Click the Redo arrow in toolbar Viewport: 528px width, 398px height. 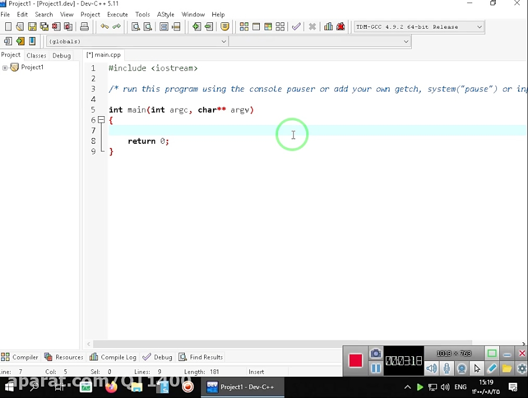117,26
